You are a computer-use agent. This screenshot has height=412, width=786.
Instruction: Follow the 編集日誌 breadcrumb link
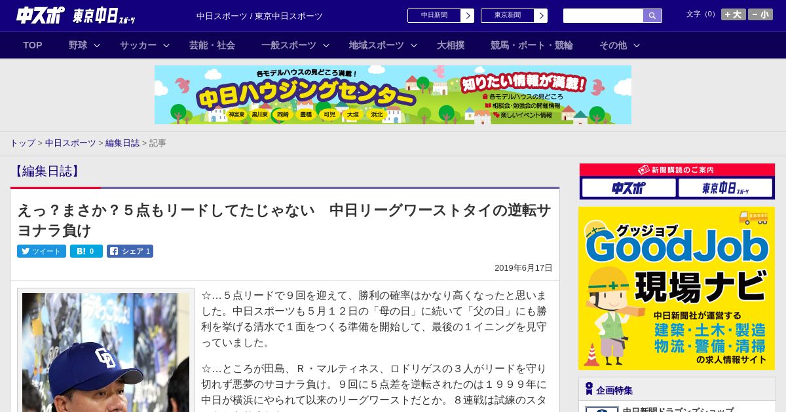click(x=122, y=143)
